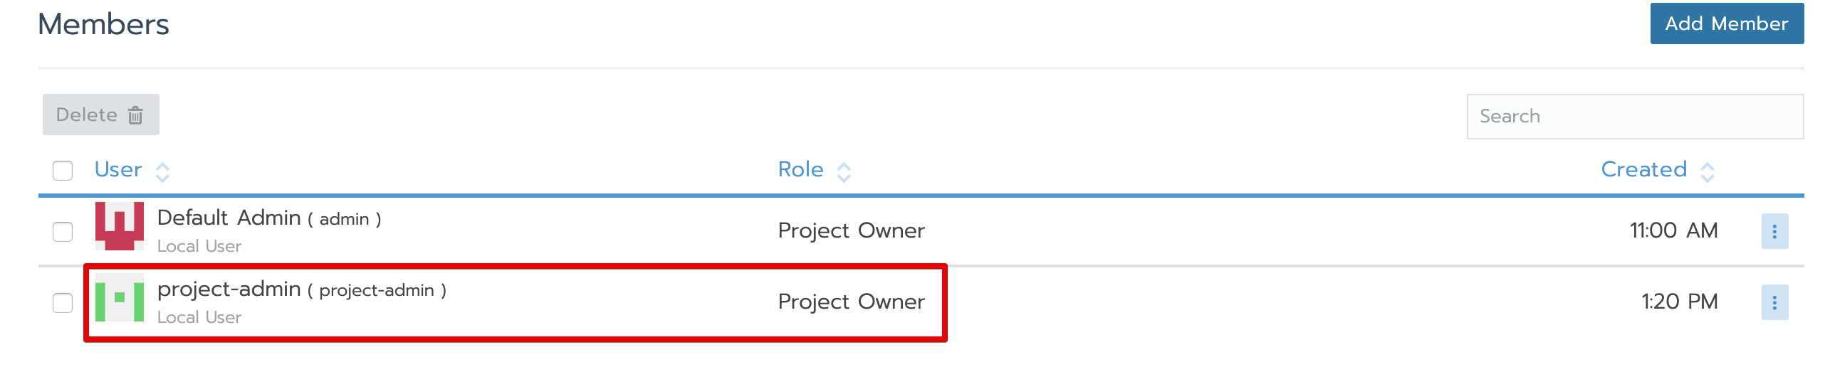Image resolution: width=1830 pixels, height=367 pixels.
Task: Click Project Owner role of project-admin
Action: click(851, 302)
